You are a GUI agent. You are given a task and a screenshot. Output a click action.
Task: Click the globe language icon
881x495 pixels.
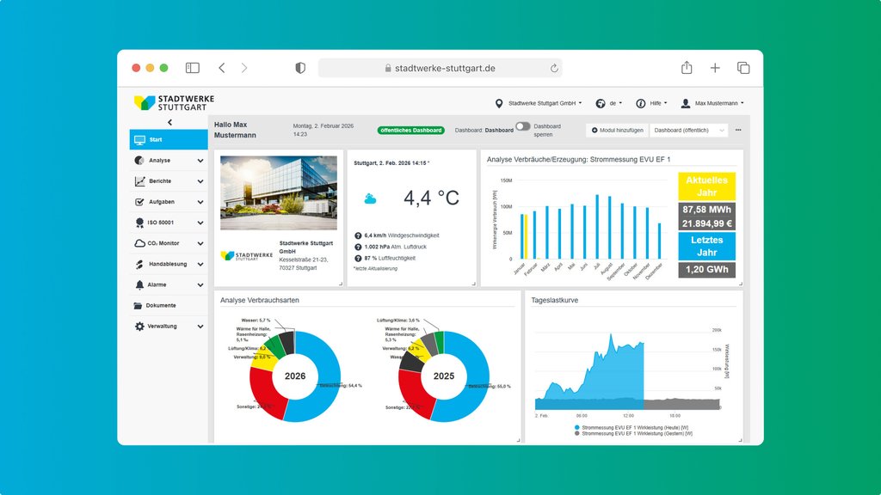[600, 103]
